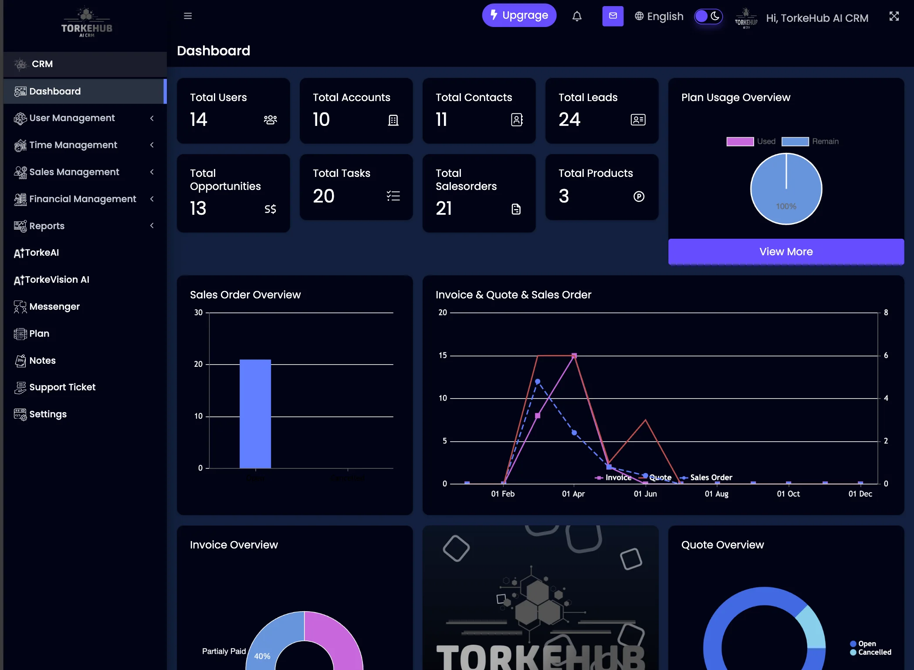Viewport: 914px width, 670px height.
Task: Click the Total Opportunities dollar icon
Action: (x=270, y=209)
